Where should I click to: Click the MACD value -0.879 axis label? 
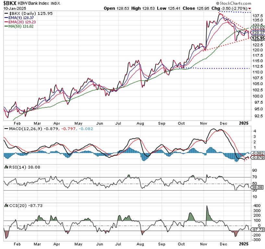(257, 158)
